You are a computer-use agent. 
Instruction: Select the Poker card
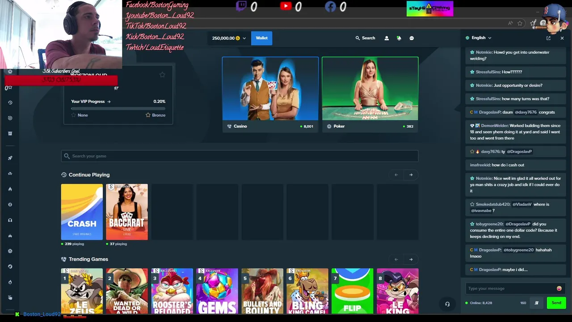coord(370,94)
